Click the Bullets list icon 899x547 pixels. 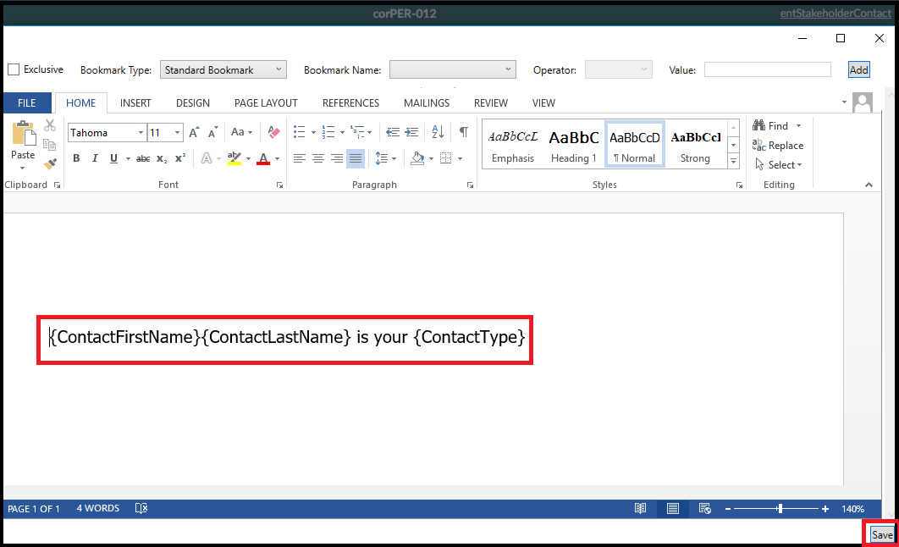300,132
